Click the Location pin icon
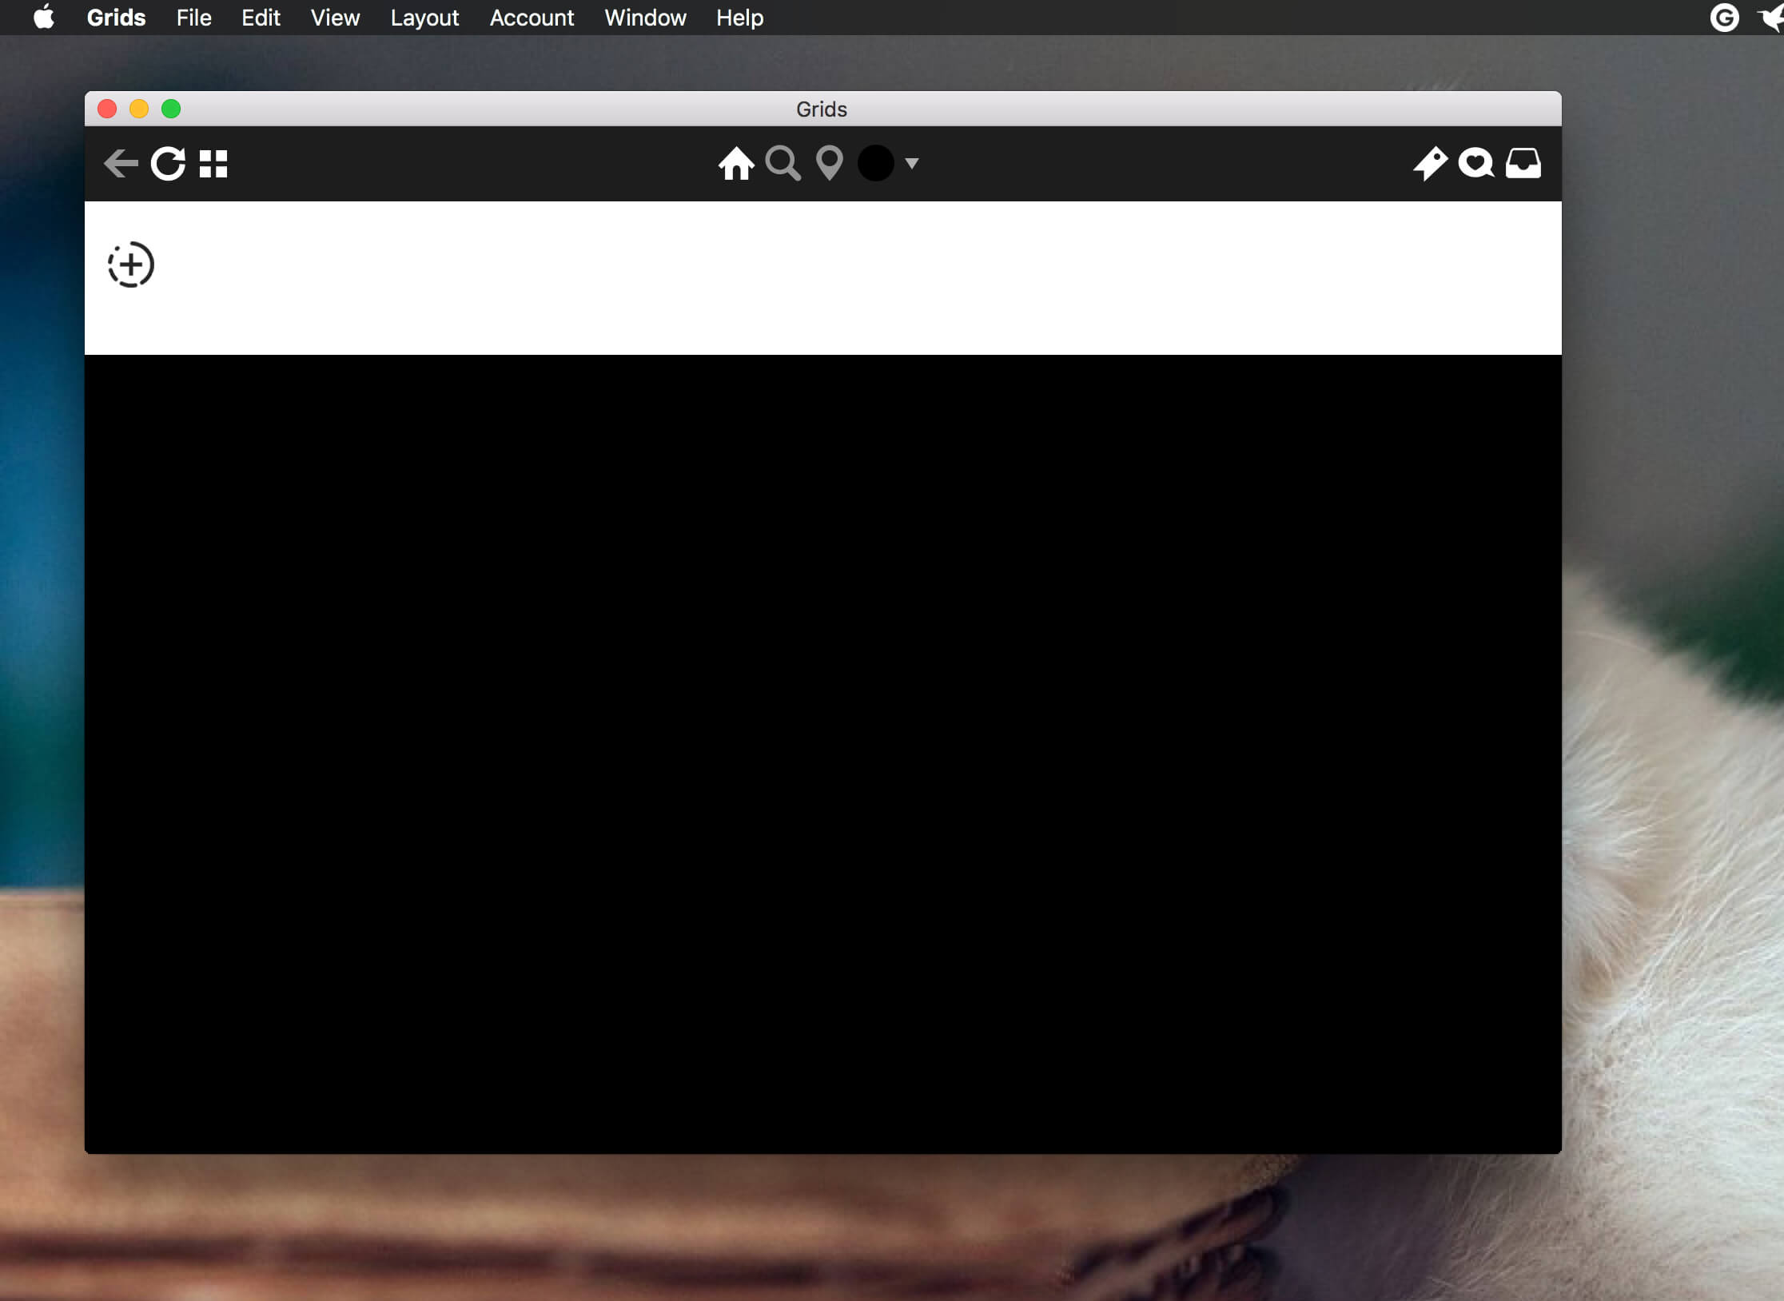Image resolution: width=1784 pixels, height=1301 pixels. click(x=827, y=164)
